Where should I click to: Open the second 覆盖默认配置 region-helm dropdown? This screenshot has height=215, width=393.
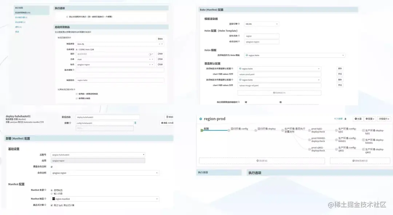279,80
